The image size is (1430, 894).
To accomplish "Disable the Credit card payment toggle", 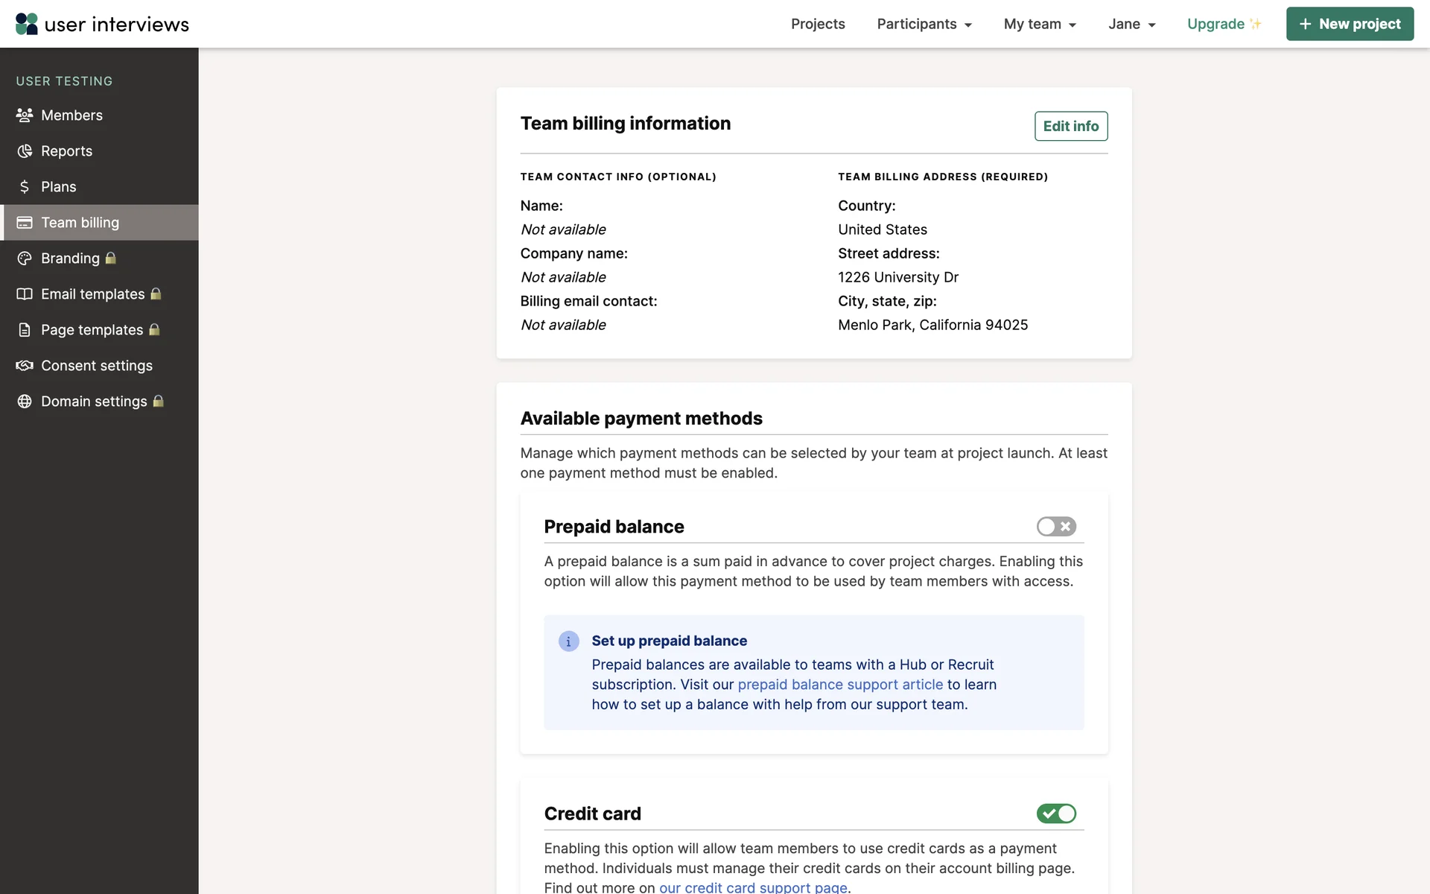I will (1056, 814).
